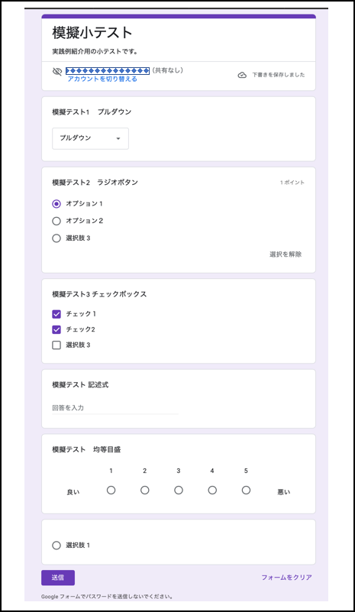Screen dimensions: 355x612
Task: Click アカウントを切り替える link
Action: [102, 79]
